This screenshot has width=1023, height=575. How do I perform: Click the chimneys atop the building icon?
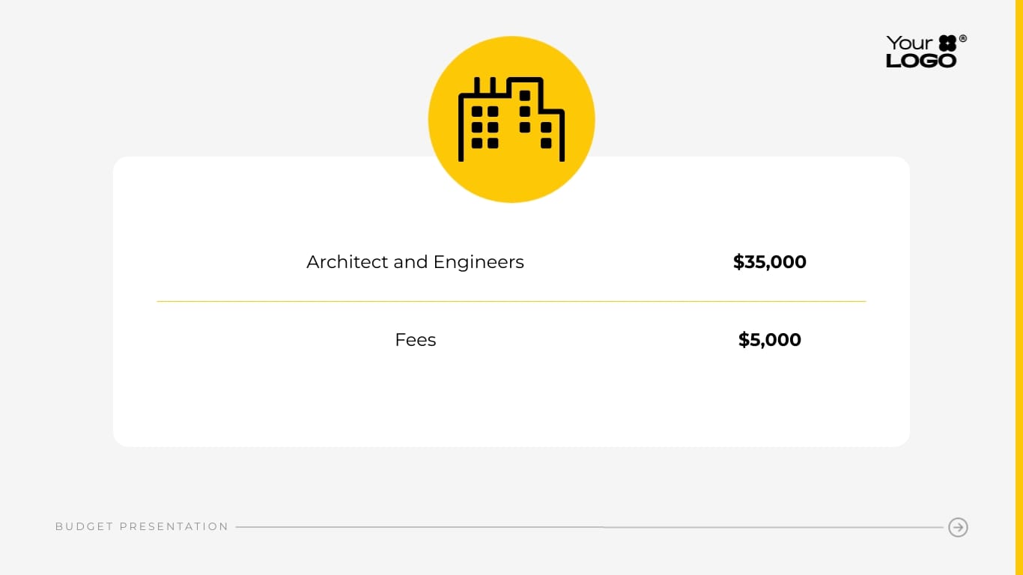tap(485, 85)
